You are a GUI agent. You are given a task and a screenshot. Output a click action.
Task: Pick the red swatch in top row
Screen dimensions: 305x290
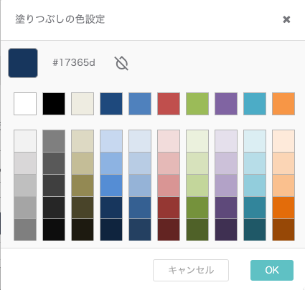pyautogui.click(x=169, y=104)
